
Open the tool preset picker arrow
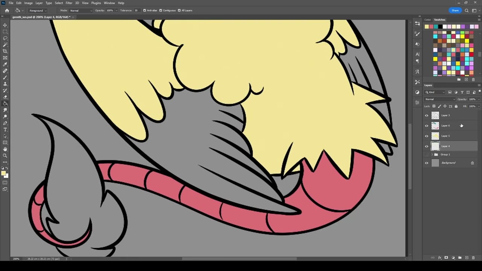tap(23, 11)
